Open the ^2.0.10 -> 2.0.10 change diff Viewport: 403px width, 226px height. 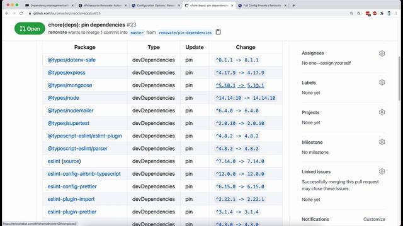point(240,123)
